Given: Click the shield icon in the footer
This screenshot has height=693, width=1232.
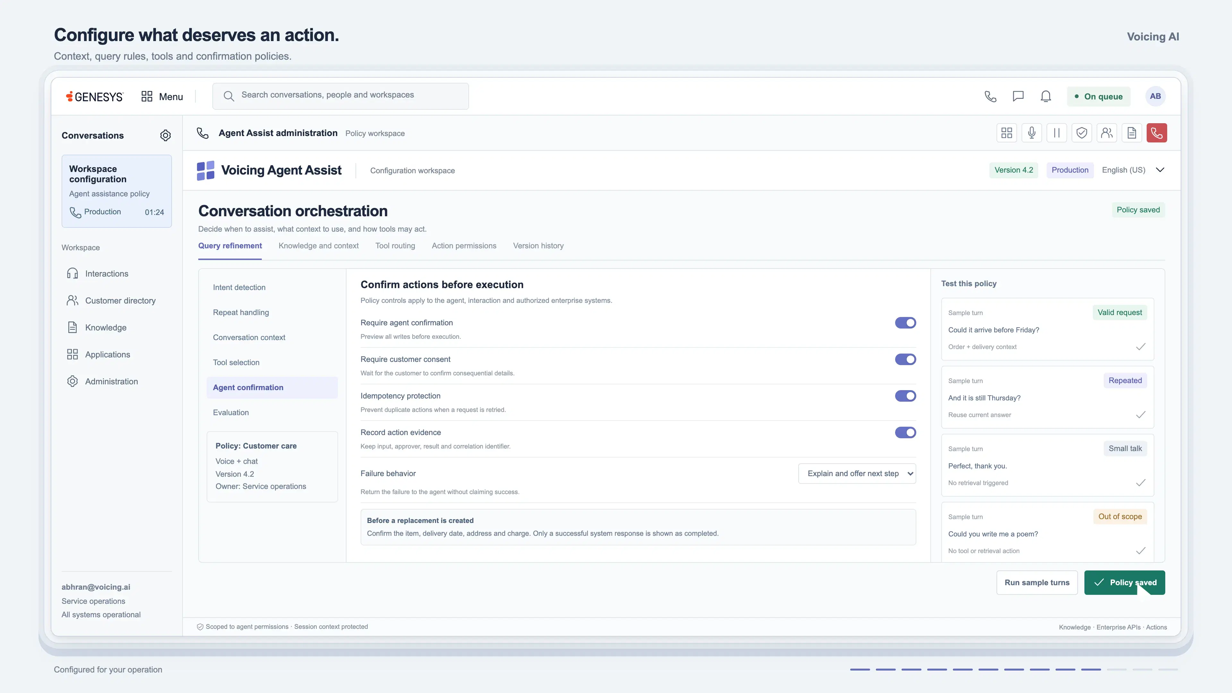Looking at the screenshot, I should (x=201, y=627).
